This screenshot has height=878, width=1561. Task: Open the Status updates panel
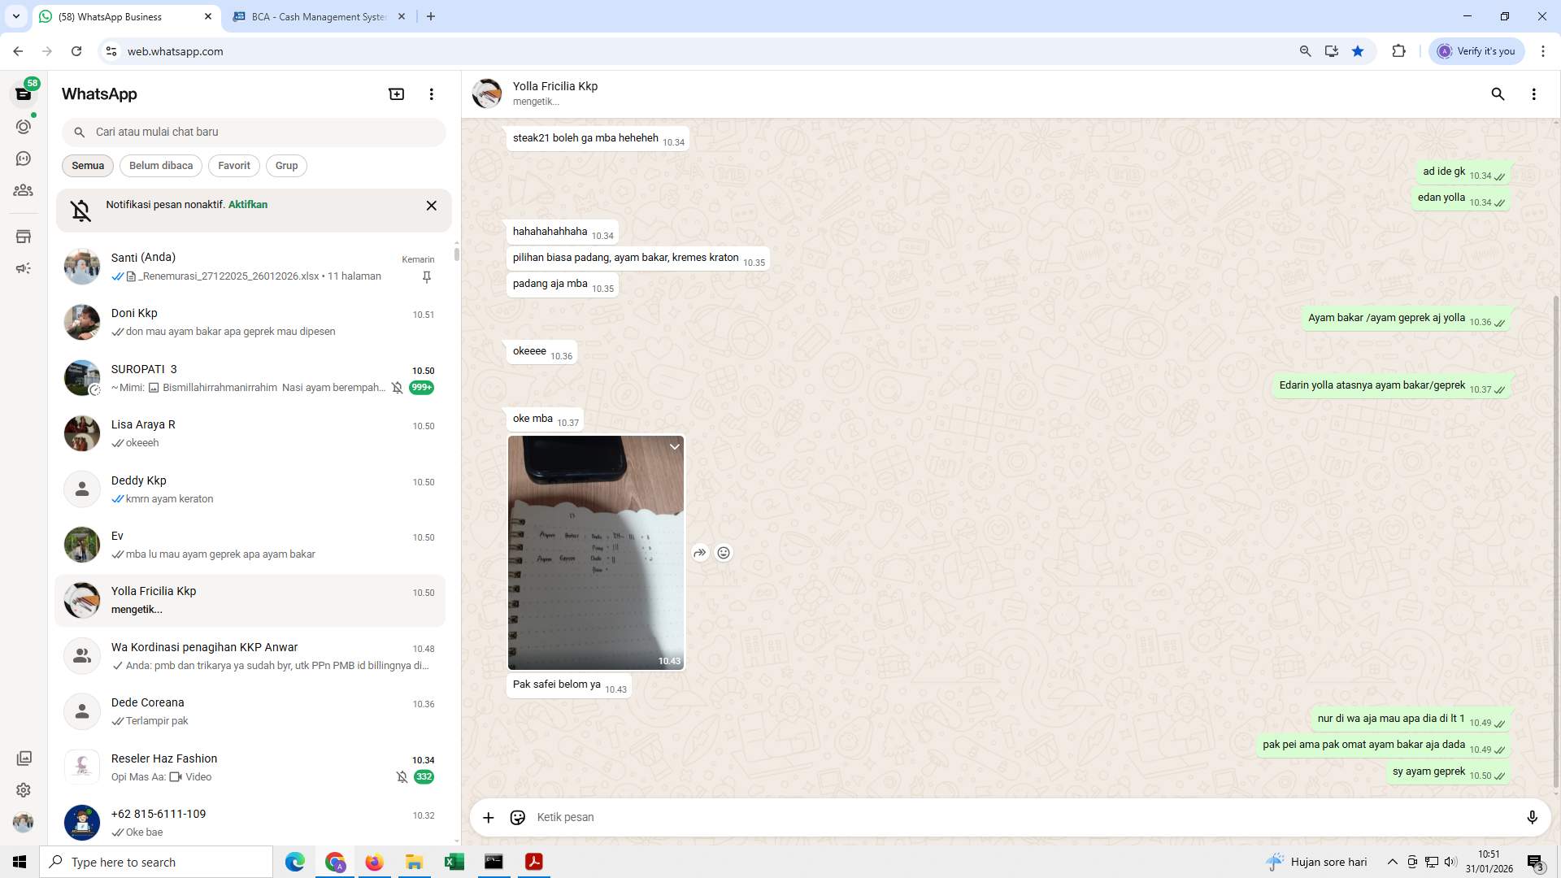[24, 126]
